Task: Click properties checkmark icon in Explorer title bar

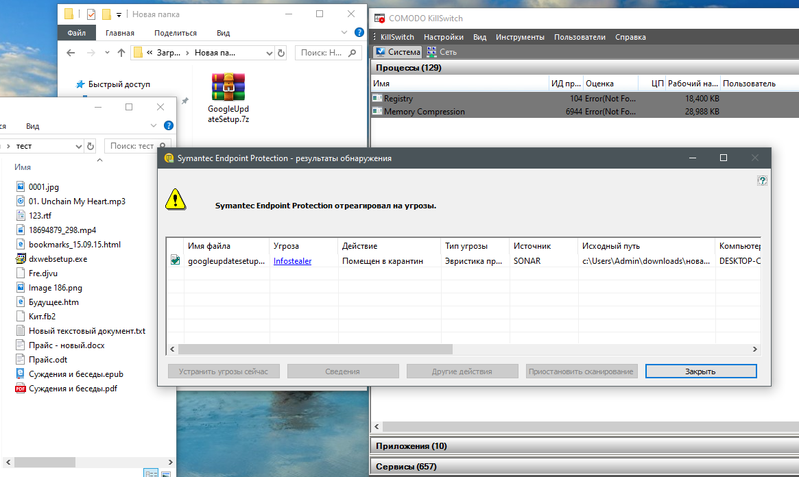Action: pos(91,14)
